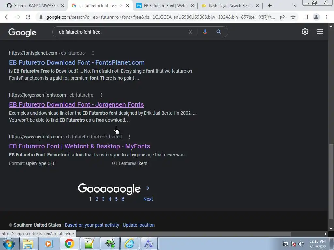Open the notepad editor taskbar icon
Viewport: 334px width, 250px height.
[x=89, y=243]
